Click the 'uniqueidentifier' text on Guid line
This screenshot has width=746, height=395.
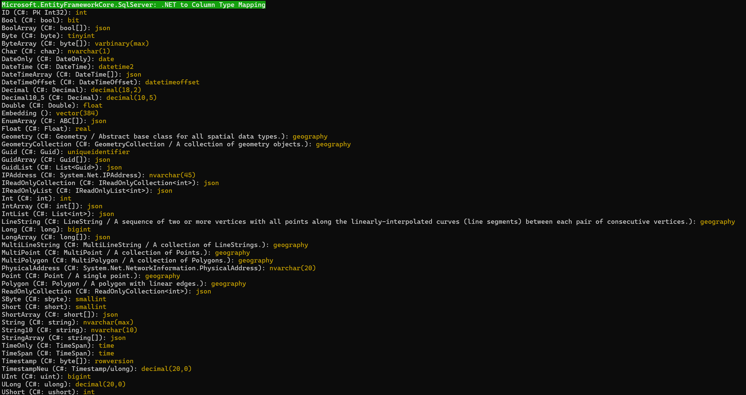pos(98,152)
